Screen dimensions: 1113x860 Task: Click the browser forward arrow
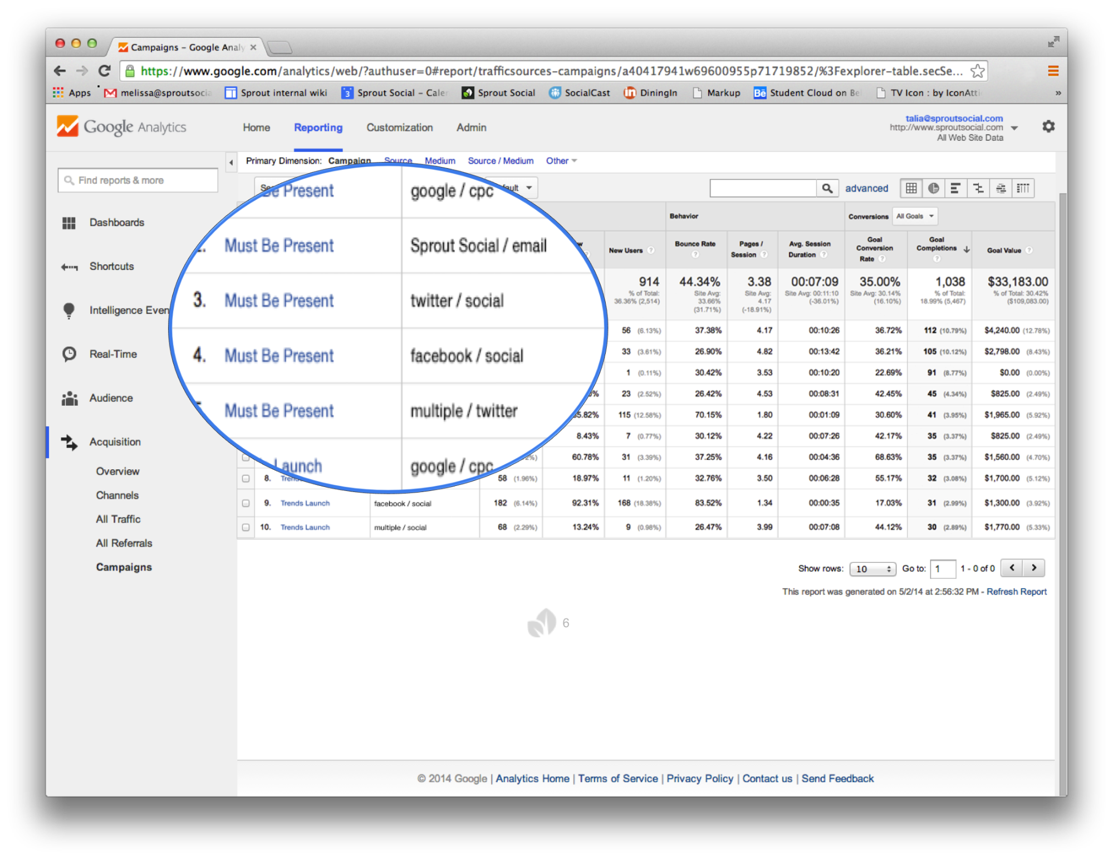pyautogui.click(x=82, y=71)
